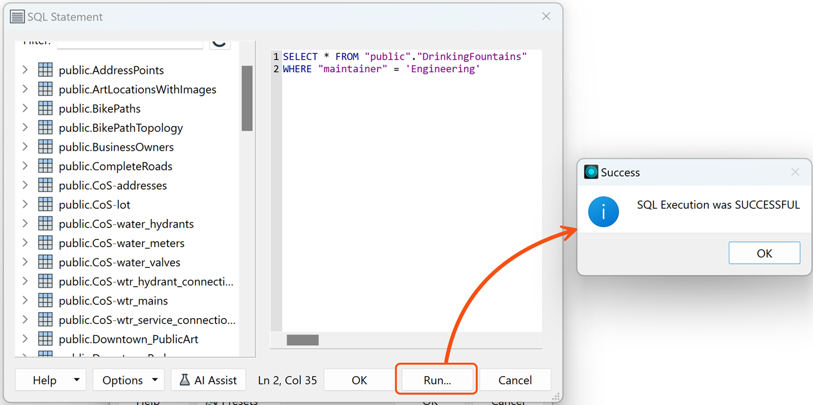Click the public.CoS-wtr_service_connectio... table icon
The width and height of the screenshot is (813, 405).
click(x=46, y=320)
